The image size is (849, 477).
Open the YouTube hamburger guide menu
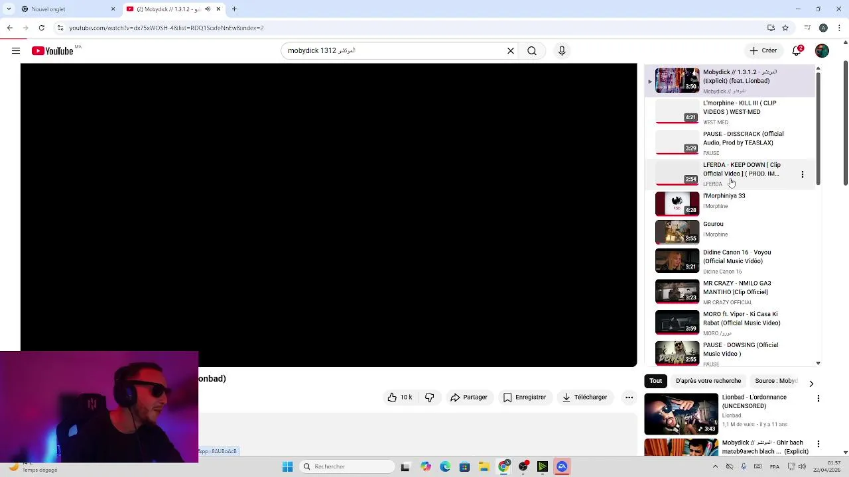click(16, 51)
